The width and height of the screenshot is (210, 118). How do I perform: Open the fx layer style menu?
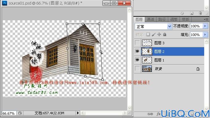[158, 114]
